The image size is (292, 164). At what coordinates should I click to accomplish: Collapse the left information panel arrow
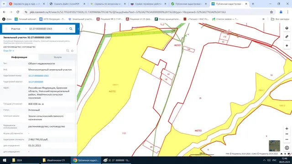tap(78, 29)
